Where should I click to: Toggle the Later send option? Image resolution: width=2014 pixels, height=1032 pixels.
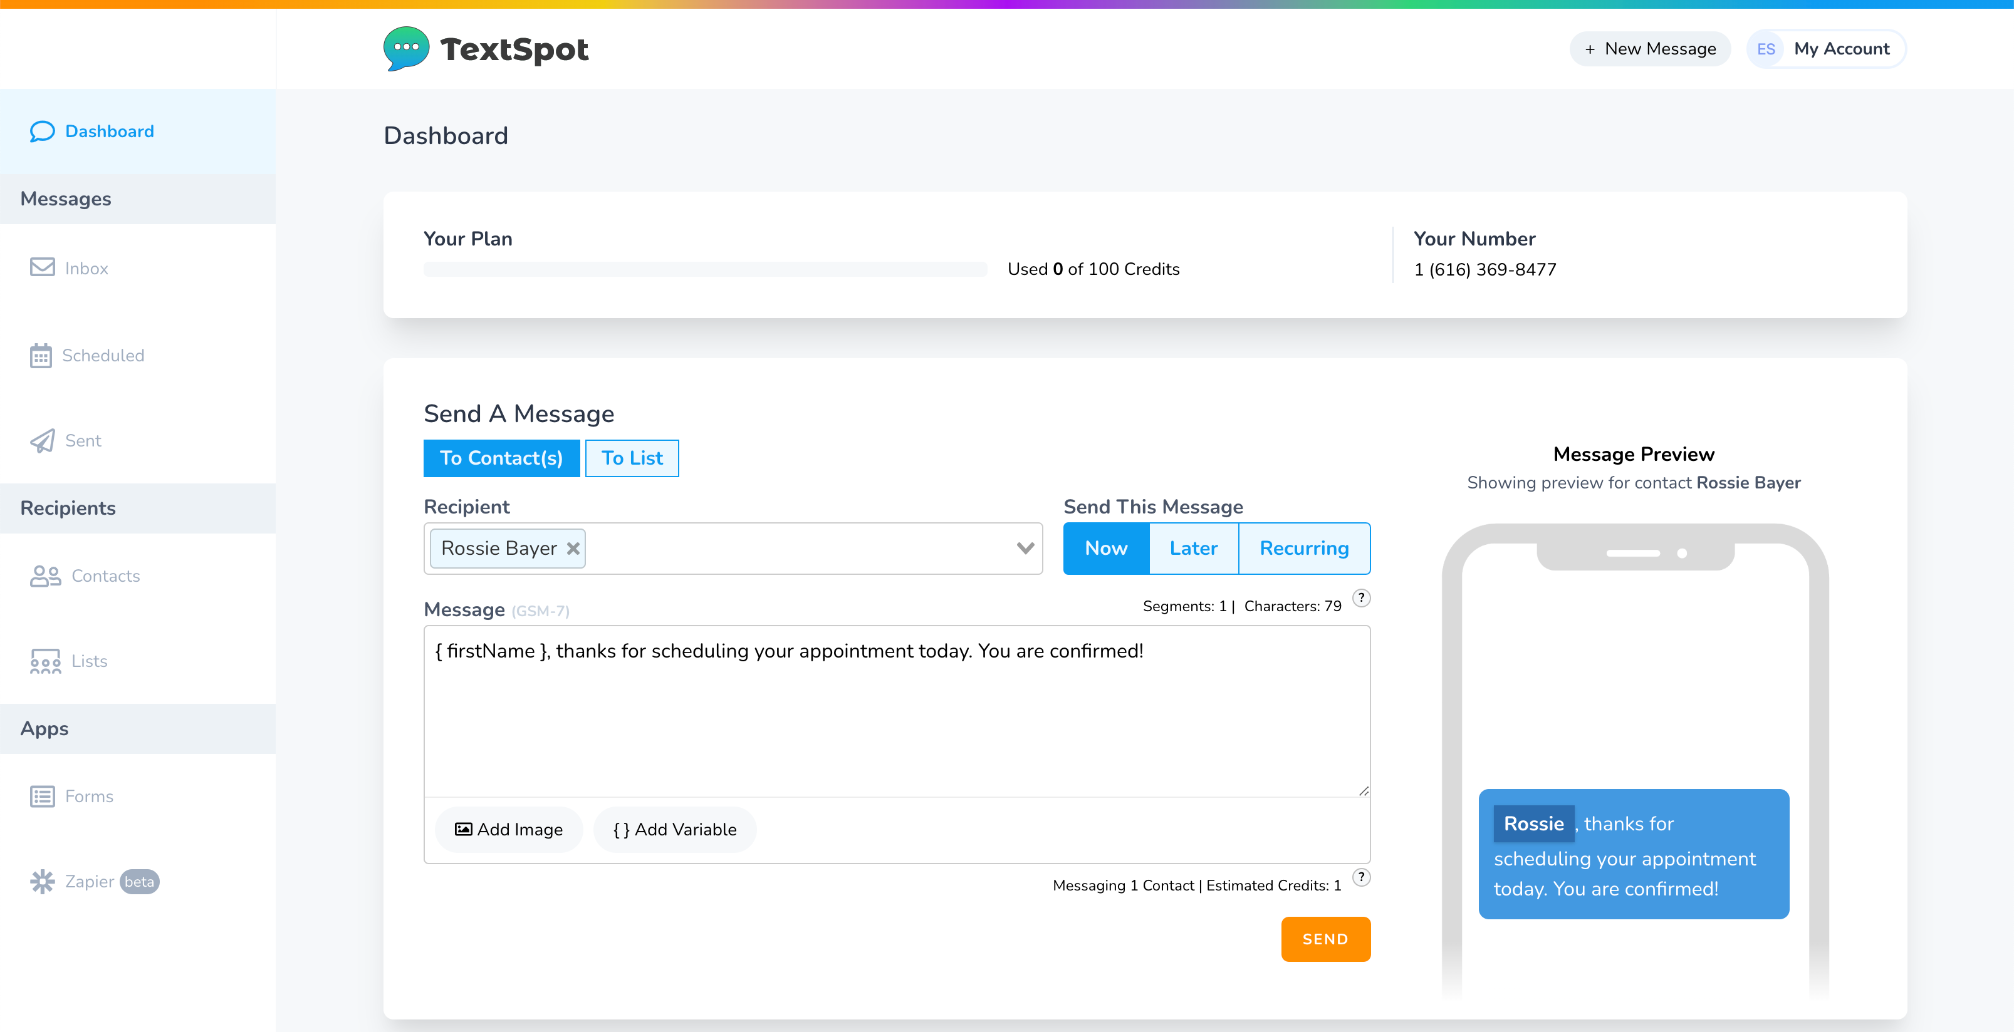(x=1192, y=547)
